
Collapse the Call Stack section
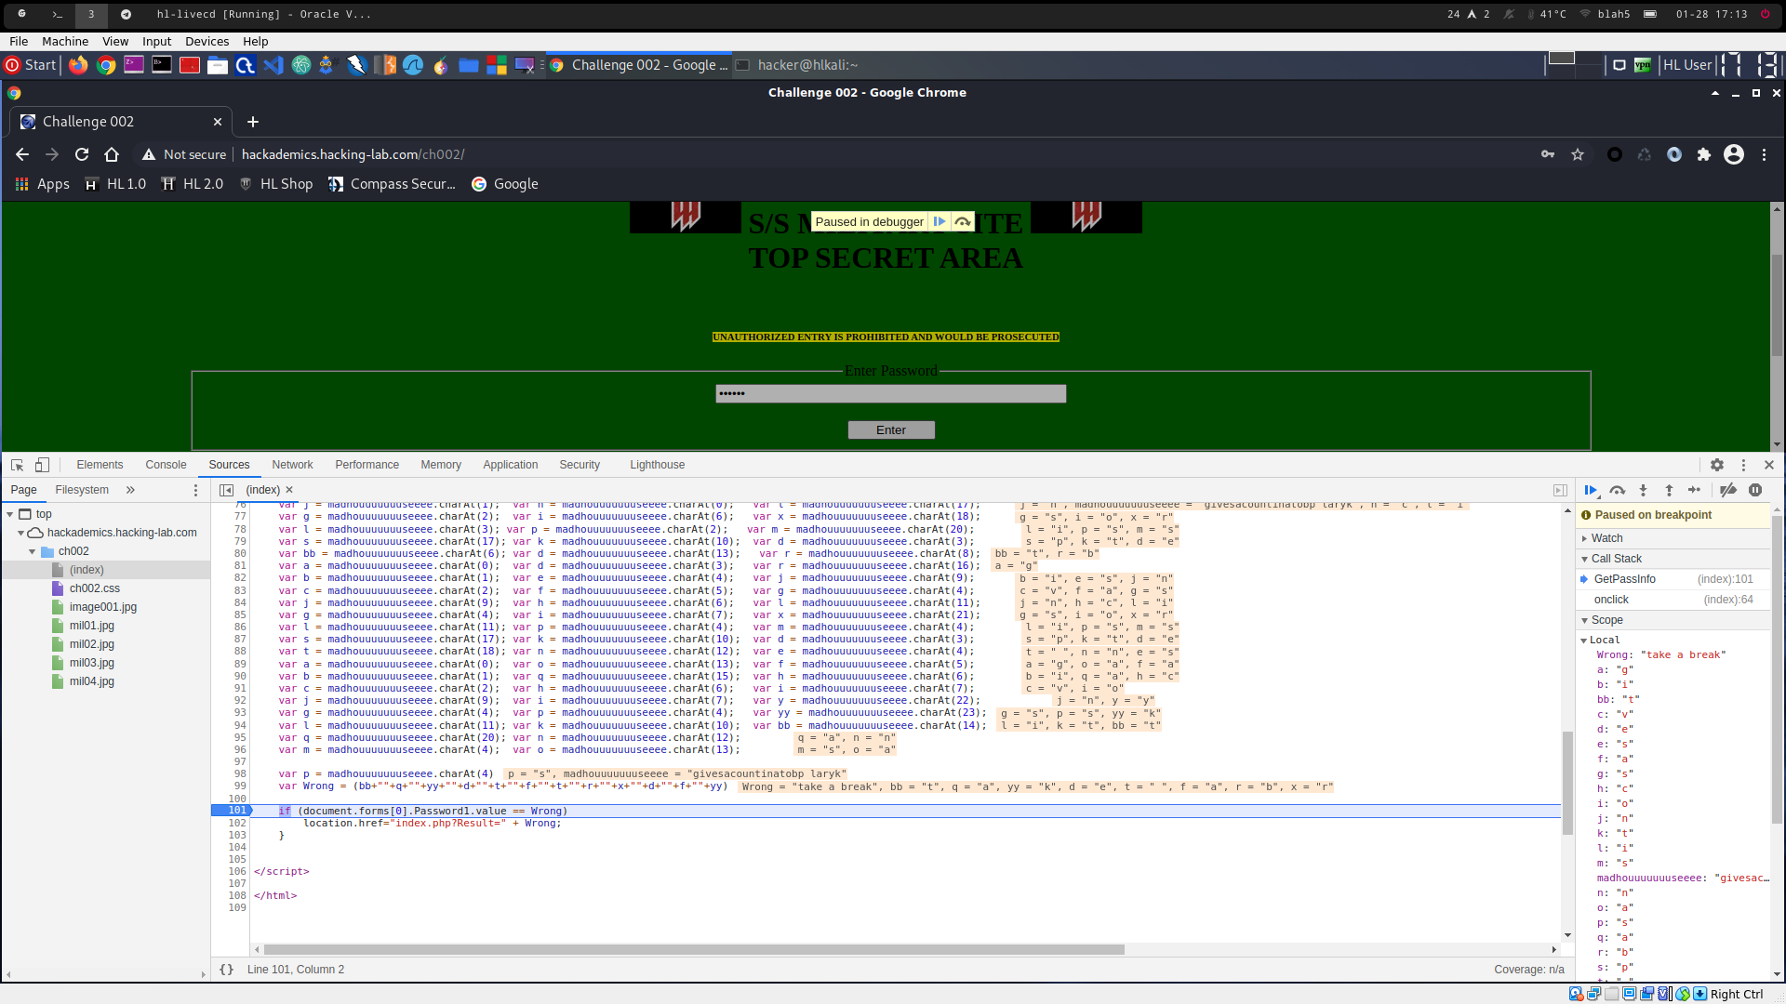(1616, 559)
